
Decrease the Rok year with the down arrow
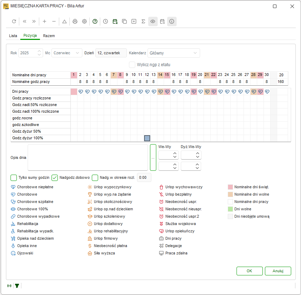39,55
